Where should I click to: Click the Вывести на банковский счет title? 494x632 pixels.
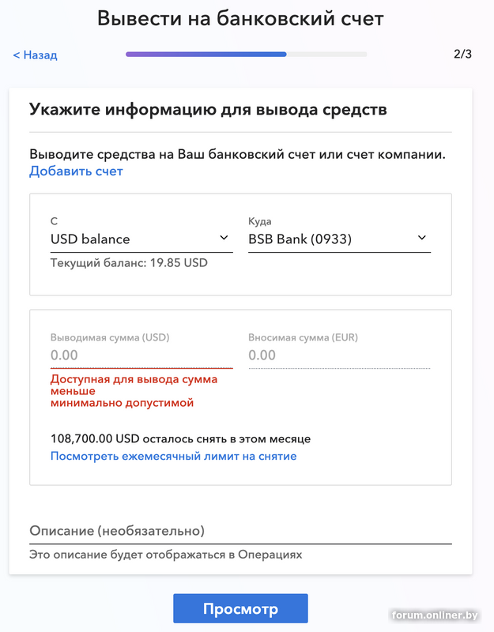240,18
